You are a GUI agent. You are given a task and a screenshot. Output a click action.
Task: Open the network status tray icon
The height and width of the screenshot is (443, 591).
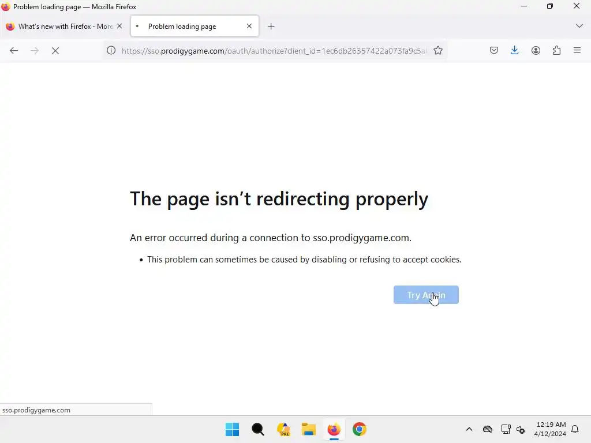(506, 429)
